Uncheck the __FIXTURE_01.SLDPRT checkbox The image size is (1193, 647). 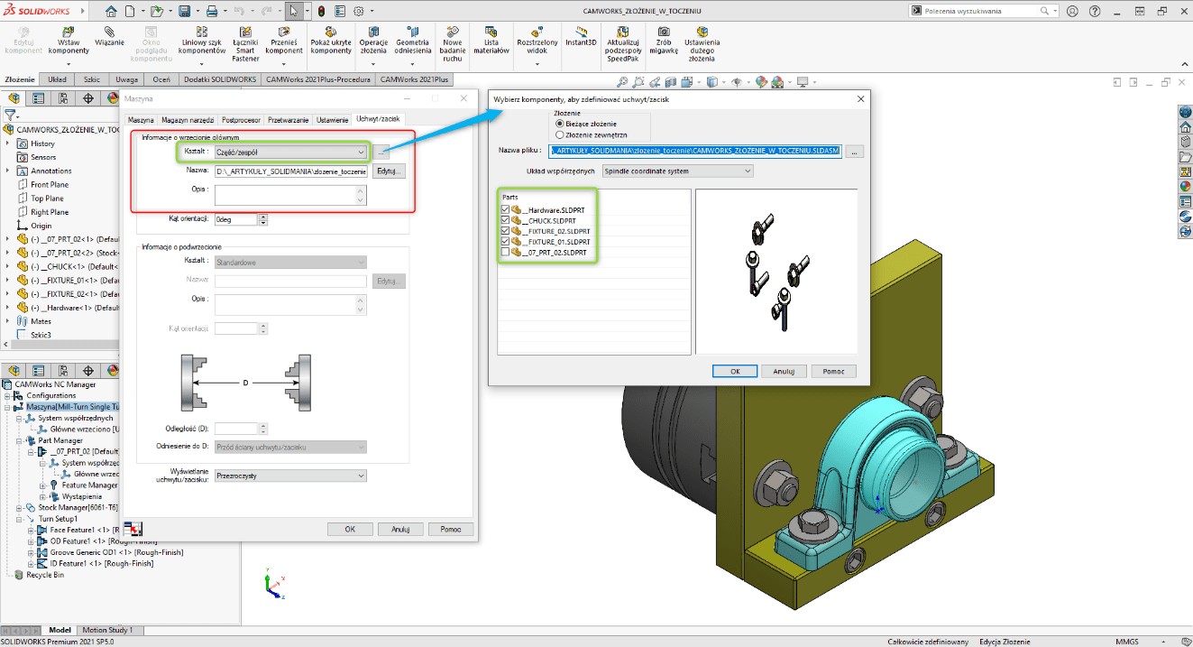click(x=504, y=242)
